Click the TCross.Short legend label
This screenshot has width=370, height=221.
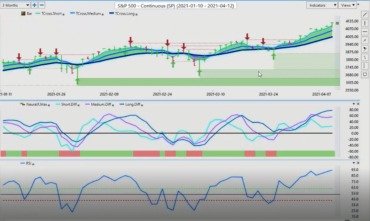click(x=51, y=14)
